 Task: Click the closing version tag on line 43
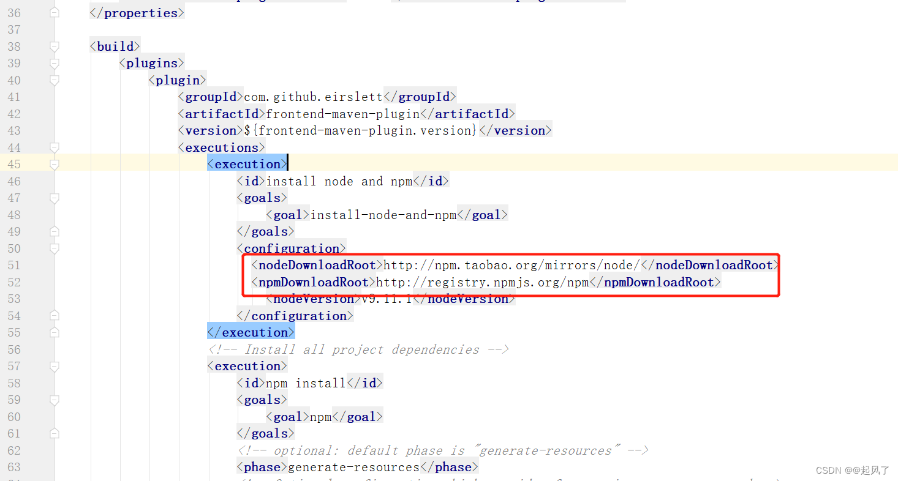[x=515, y=130]
